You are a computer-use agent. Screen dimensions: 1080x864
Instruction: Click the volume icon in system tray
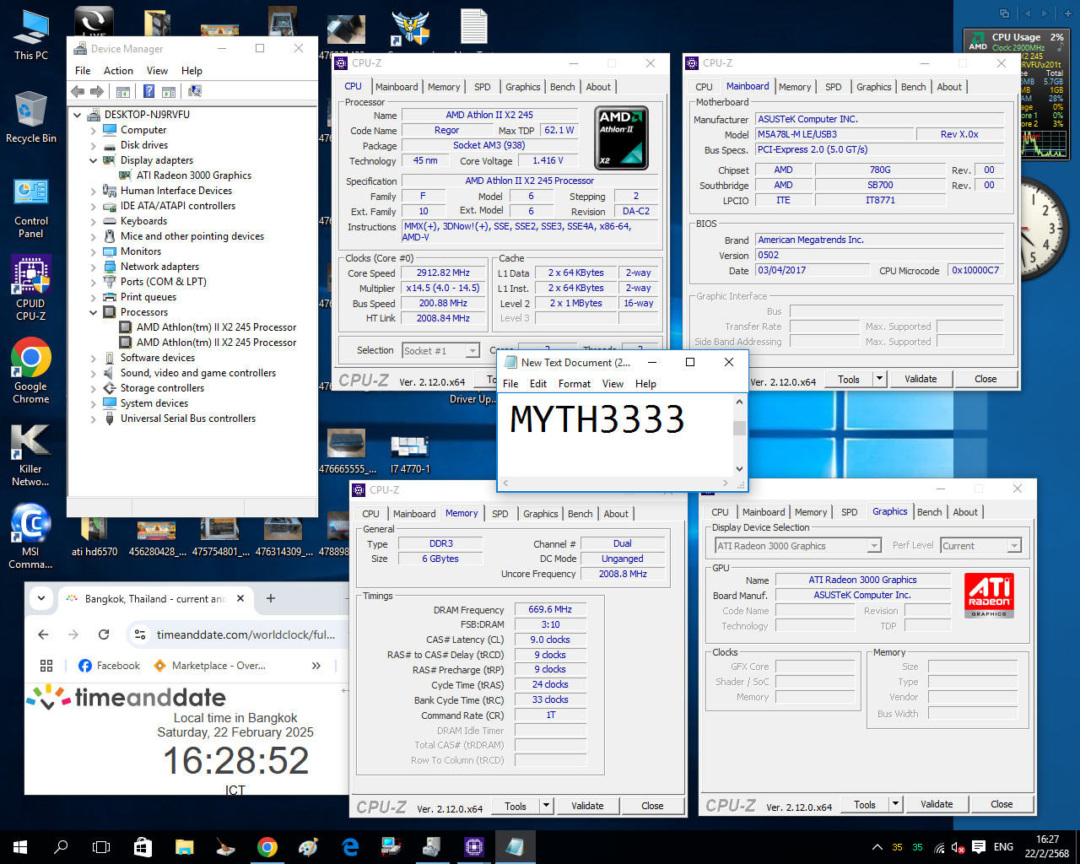[958, 847]
